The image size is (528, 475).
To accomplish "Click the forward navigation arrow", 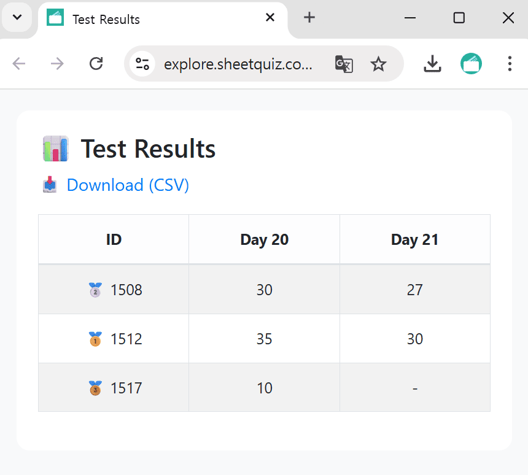I will pyautogui.click(x=57, y=64).
